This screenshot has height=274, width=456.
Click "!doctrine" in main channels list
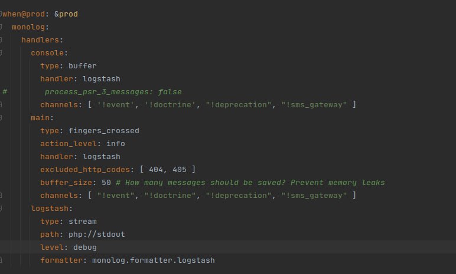[170, 196]
